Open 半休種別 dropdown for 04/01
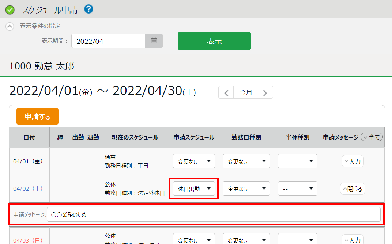 [297, 161]
